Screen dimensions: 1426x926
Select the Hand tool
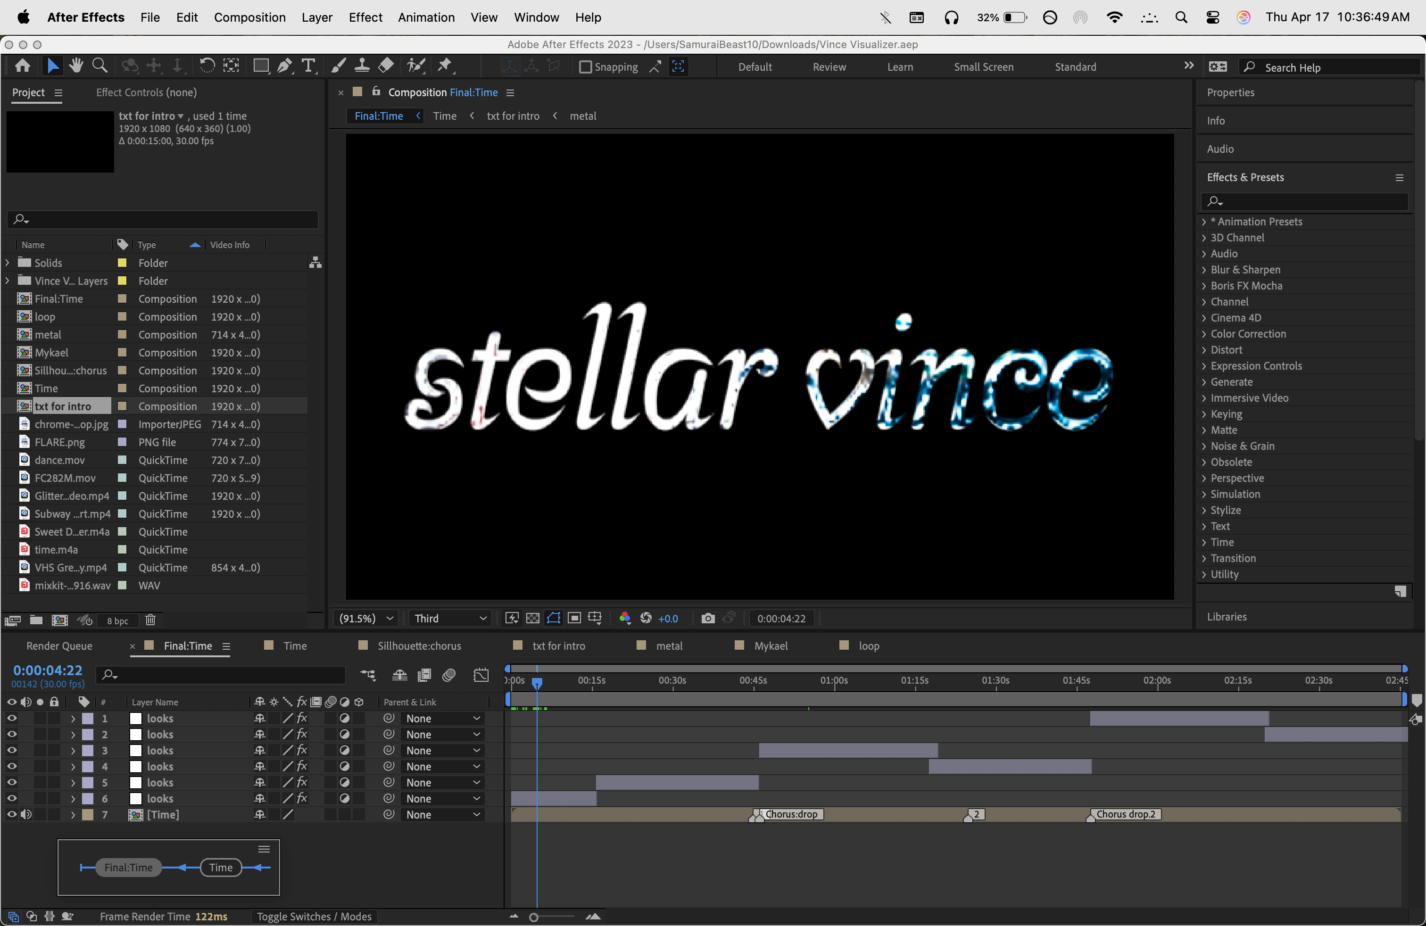(x=75, y=65)
